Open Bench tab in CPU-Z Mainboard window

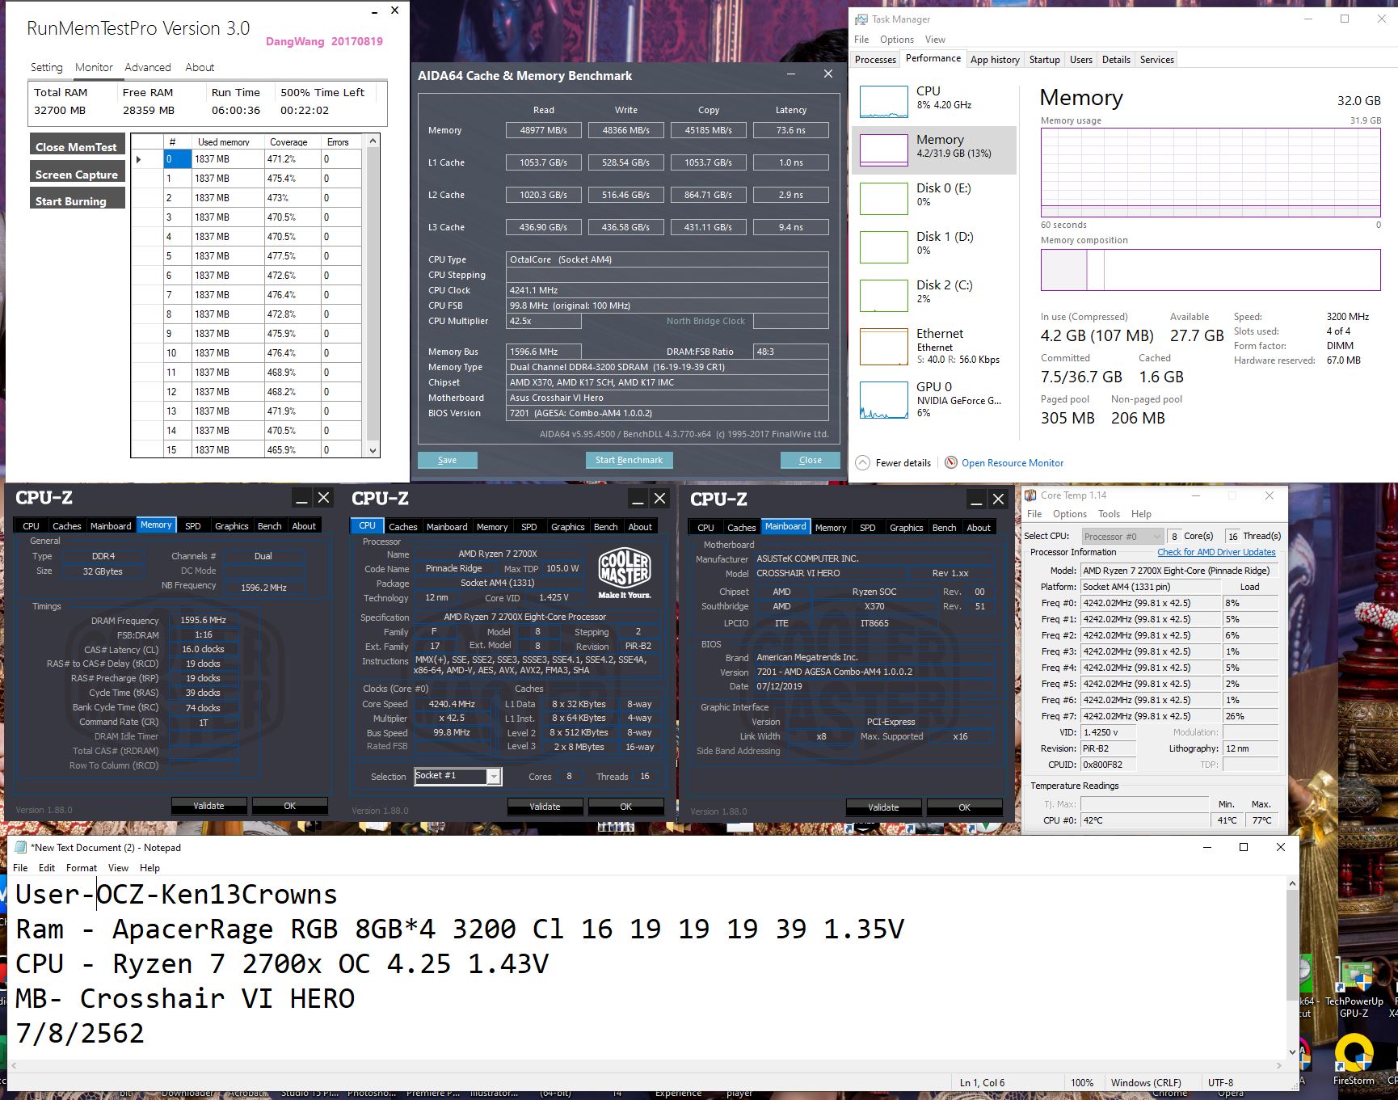944,528
